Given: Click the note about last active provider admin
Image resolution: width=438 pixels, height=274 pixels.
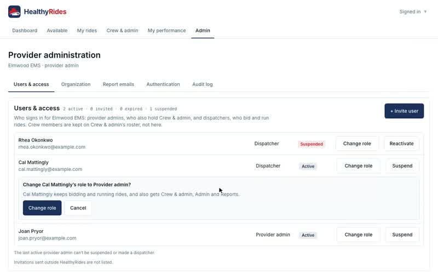Looking at the screenshot, I should pos(84,253).
